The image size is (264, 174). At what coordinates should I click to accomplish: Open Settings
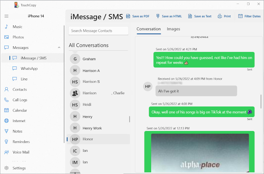coord(32,168)
